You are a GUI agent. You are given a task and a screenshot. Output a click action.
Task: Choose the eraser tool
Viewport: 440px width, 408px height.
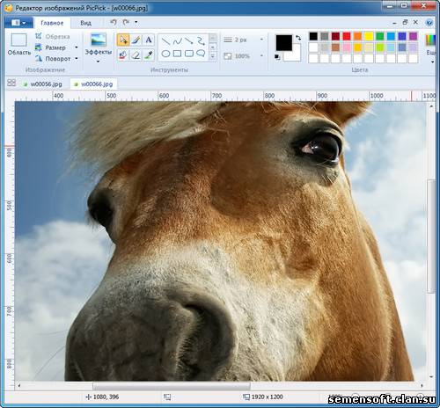pos(136,55)
